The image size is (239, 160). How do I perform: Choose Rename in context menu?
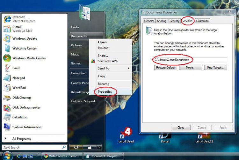tap(104, 84)
